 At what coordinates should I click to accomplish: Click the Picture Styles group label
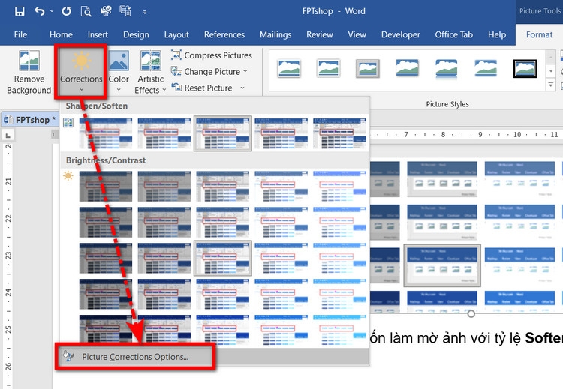(x=447, y=104)
